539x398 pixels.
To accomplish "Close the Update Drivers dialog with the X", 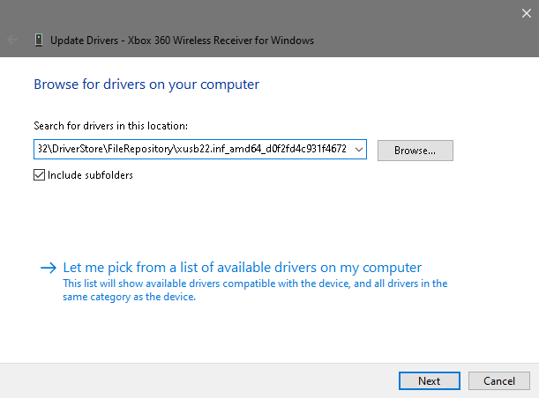I will coord(527,13).
